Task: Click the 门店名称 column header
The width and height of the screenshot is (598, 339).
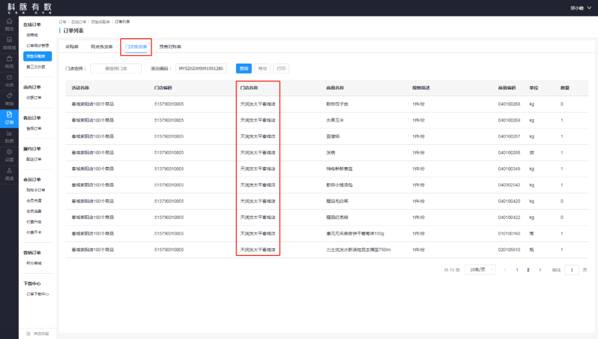Action: [249, 87]
